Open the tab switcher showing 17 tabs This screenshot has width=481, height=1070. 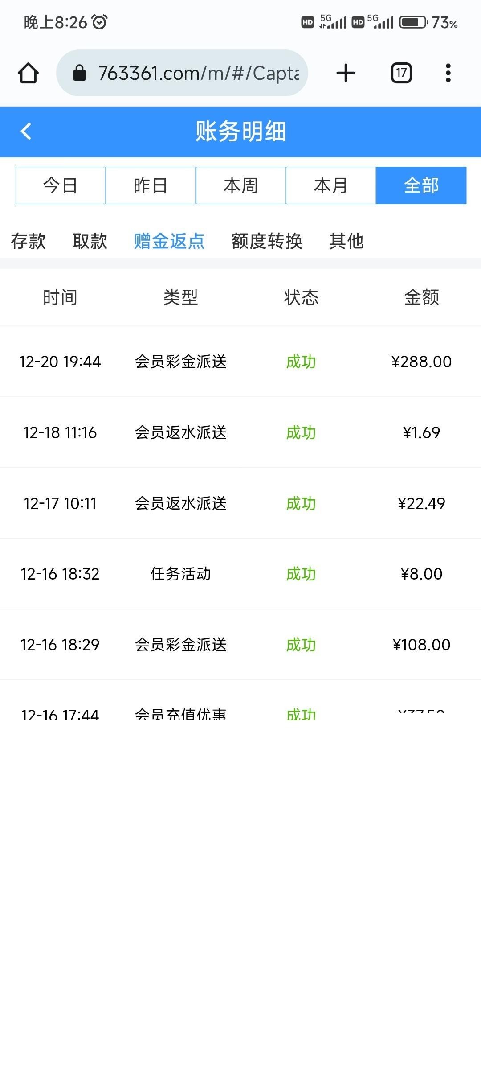point(401,73)
